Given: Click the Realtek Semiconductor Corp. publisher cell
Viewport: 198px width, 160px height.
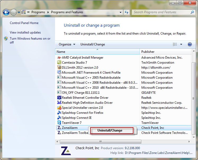Looking at the screenshot, I should (x=162, y=103).
